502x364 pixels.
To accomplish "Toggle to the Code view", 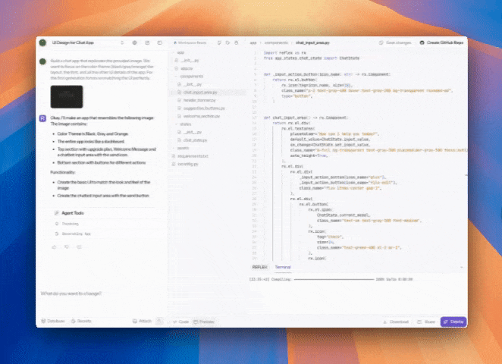I will coord(183,322).
